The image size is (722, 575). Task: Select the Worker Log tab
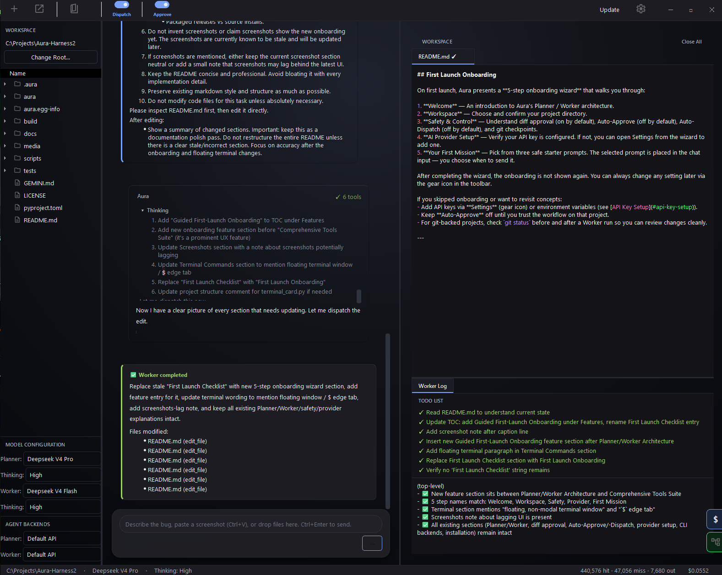coord(433,386)
